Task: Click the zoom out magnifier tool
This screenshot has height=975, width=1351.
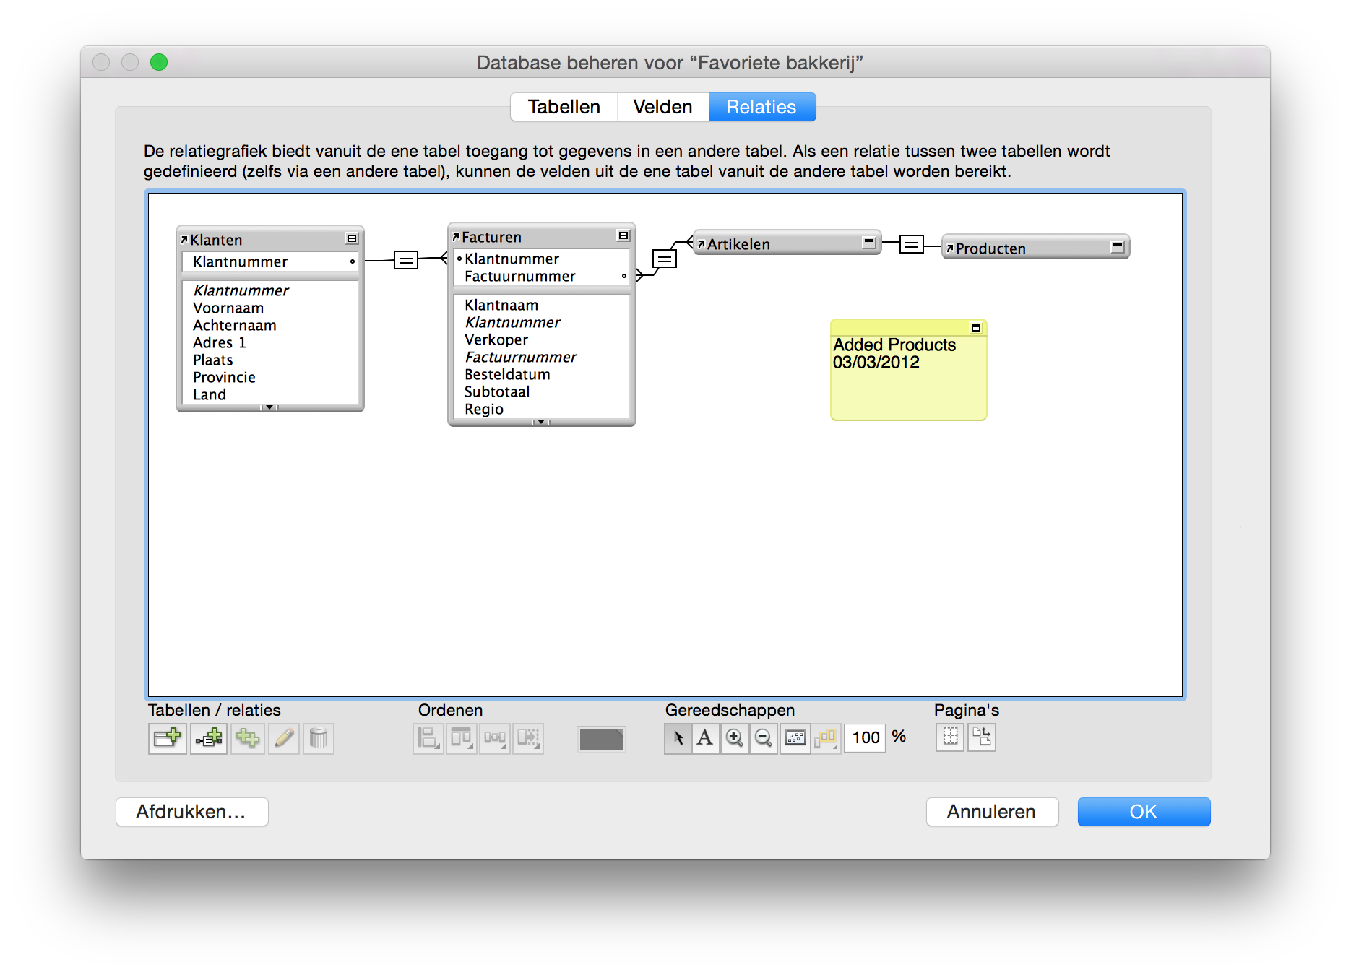Action: pos(763,738)
